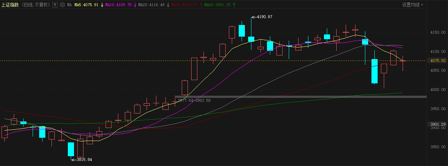Click the gray down arrow after MA20
This screenshot has height=166, width=448.
168,5
